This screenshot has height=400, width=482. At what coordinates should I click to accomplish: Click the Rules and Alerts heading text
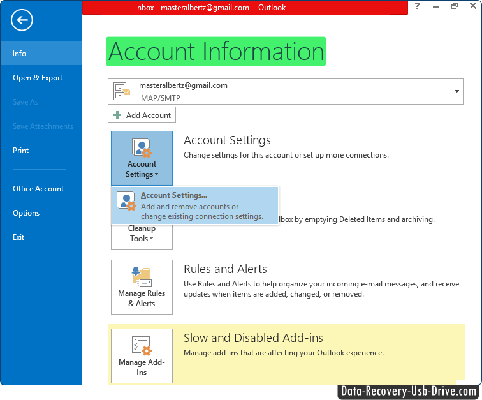(225, 269)
